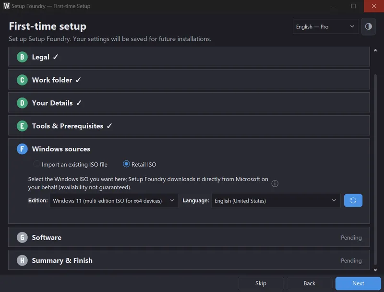
Task: Click the Skip button
Action: point(261,283)
